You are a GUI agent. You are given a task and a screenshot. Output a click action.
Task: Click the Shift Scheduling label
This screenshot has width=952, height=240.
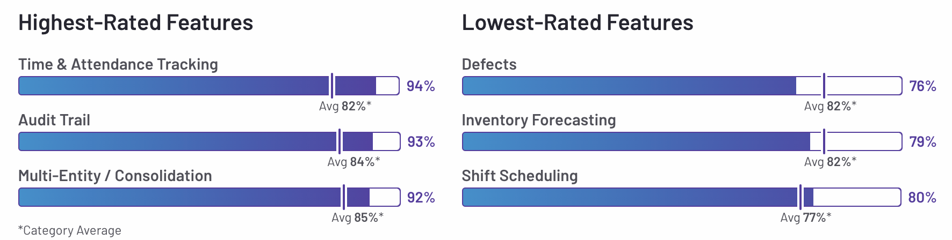(x=520, y=176)
